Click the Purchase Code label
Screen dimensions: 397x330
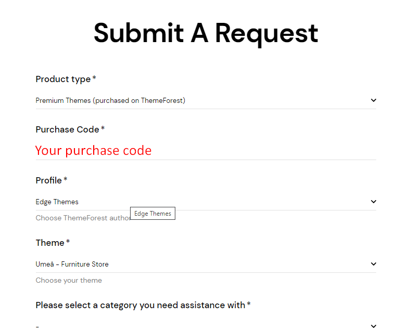(70, 129)
